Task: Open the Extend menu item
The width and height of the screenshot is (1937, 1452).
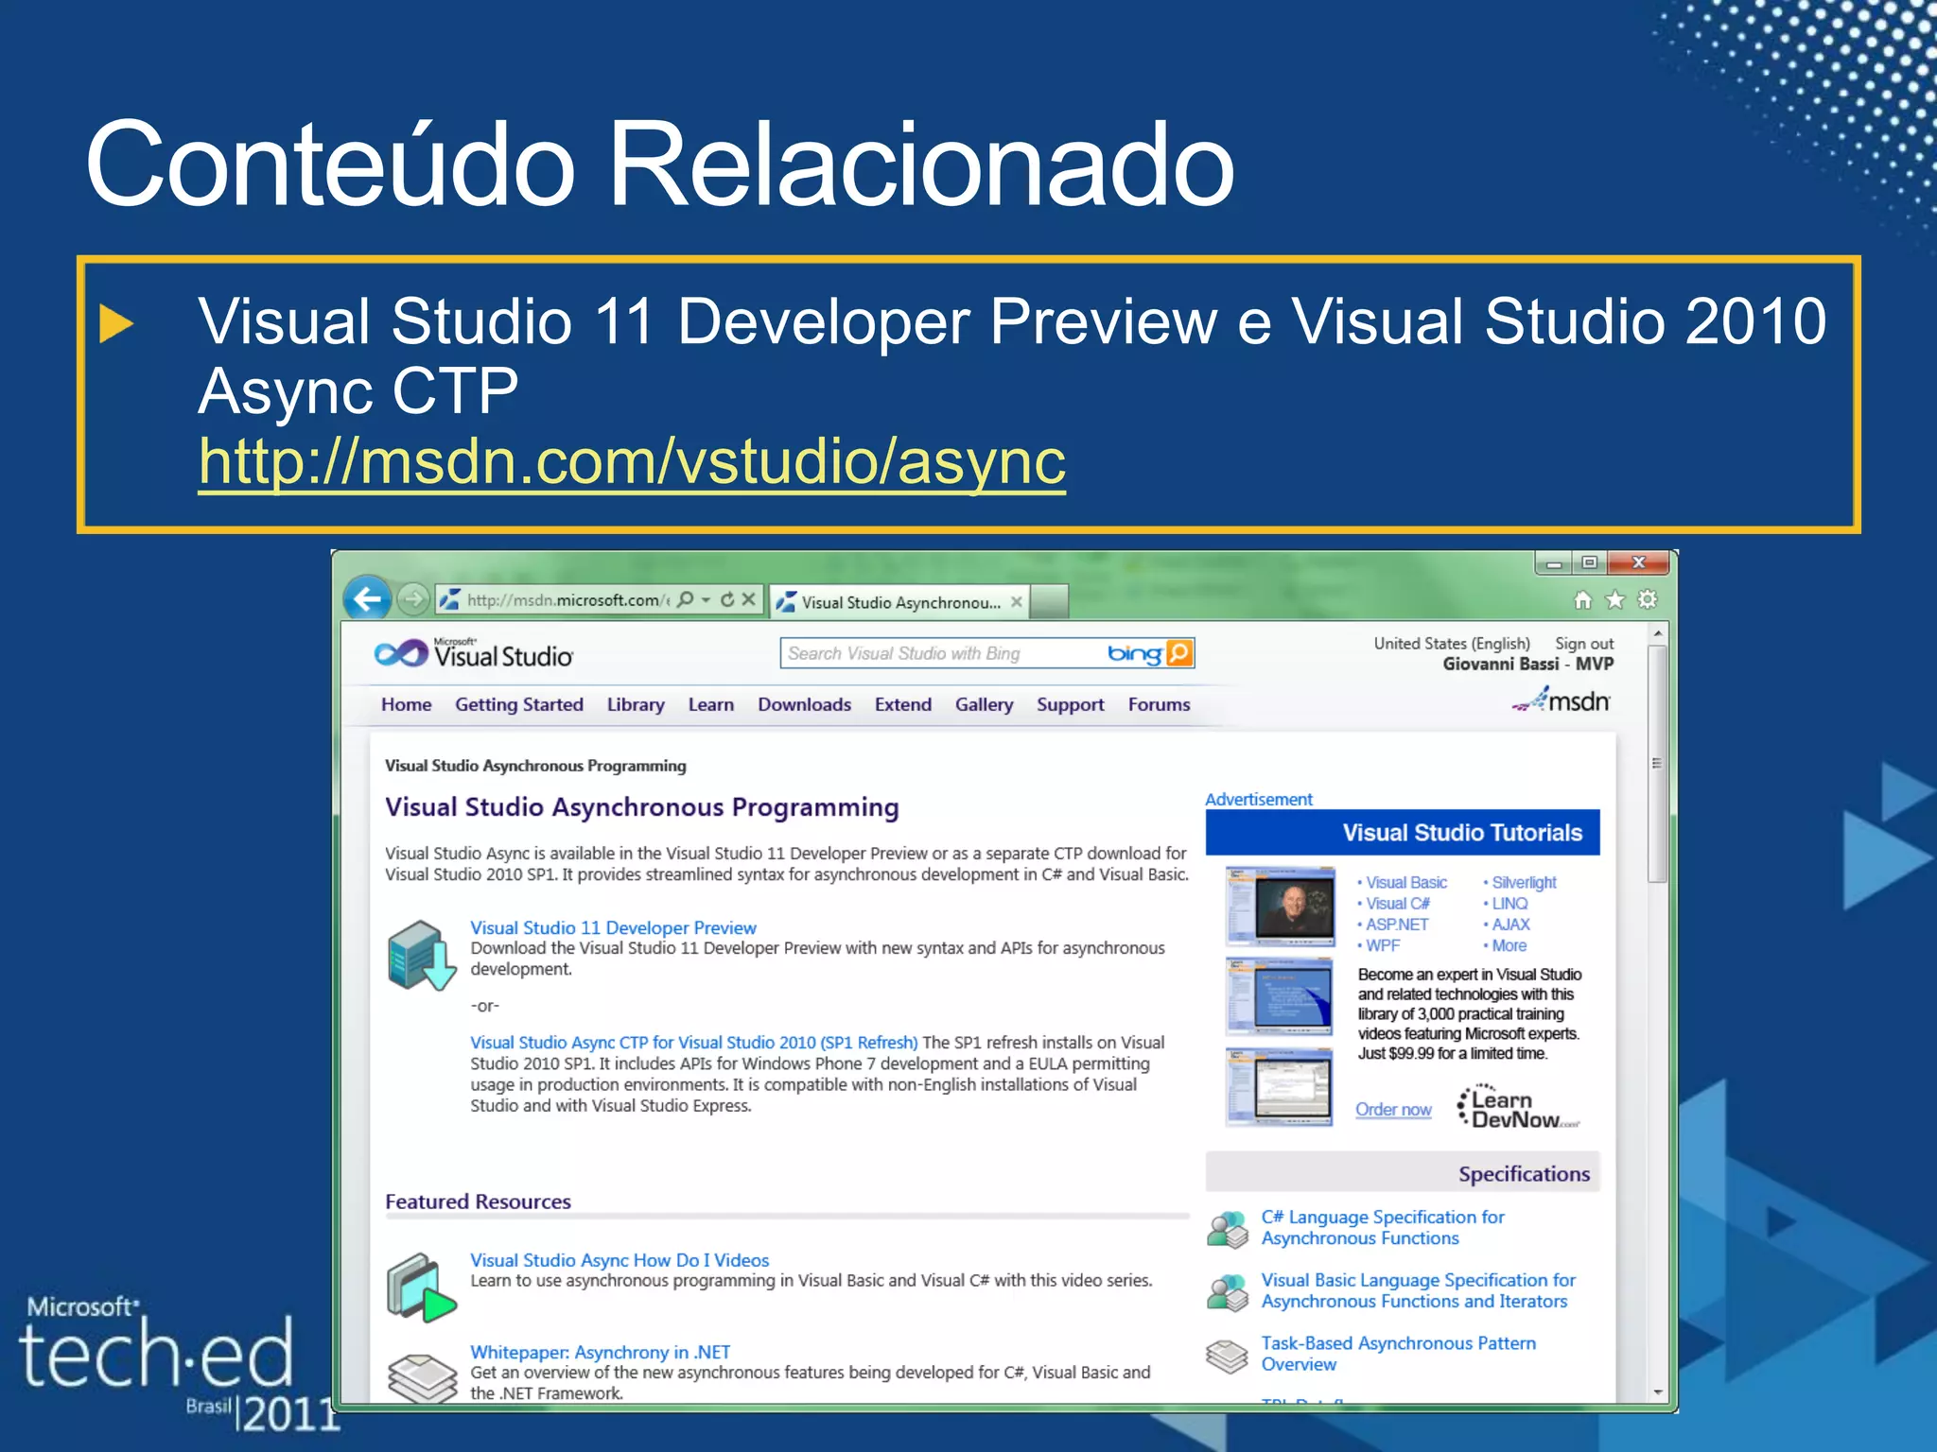Action: pyautogui.click(x=903, y=704)
